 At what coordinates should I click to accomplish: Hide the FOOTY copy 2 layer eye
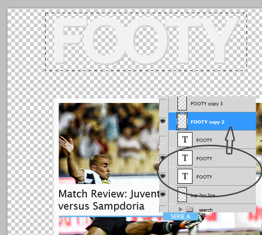point(163,121)
